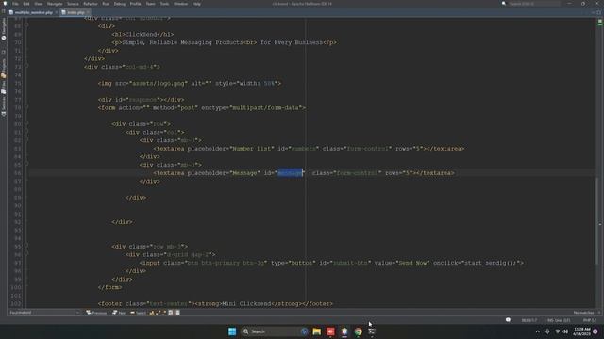
Task: Click the cursor position in status bar
Action: [x=529, y=320]
